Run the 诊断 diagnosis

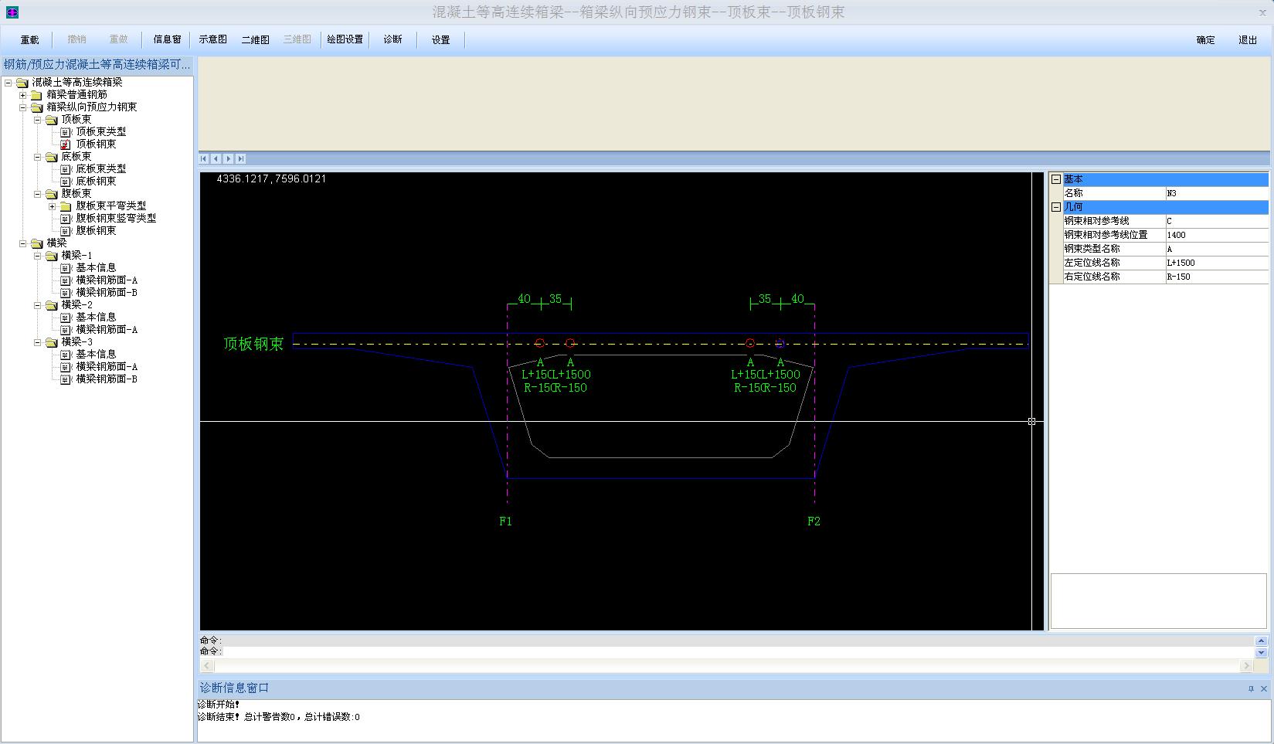click(x=392, y=39)
